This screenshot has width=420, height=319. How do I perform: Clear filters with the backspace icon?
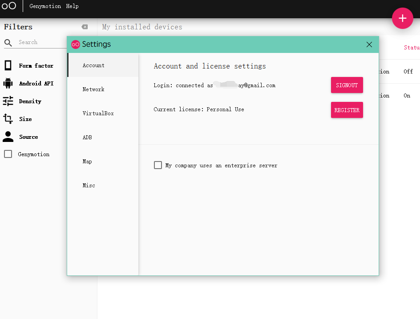tap(85, 27)
